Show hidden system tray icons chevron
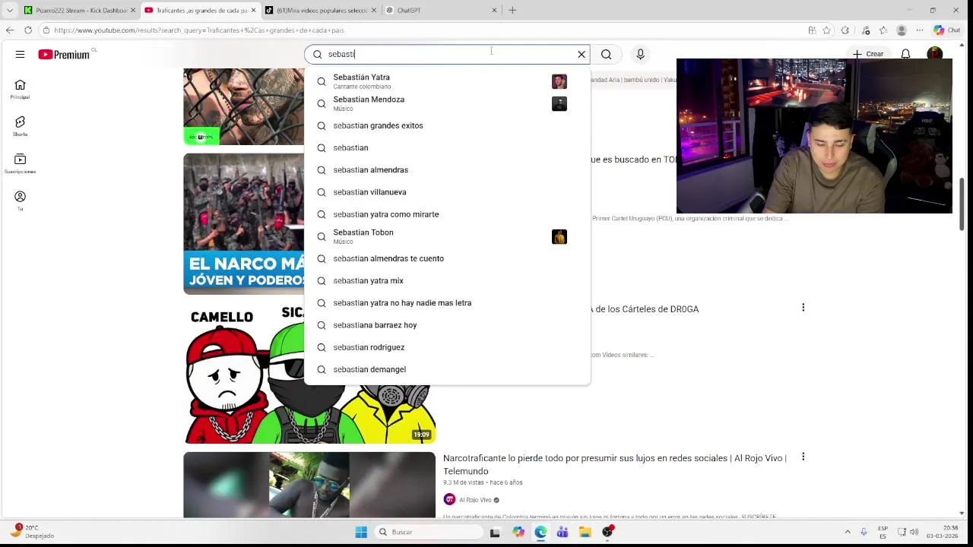 tap(848, 532)
